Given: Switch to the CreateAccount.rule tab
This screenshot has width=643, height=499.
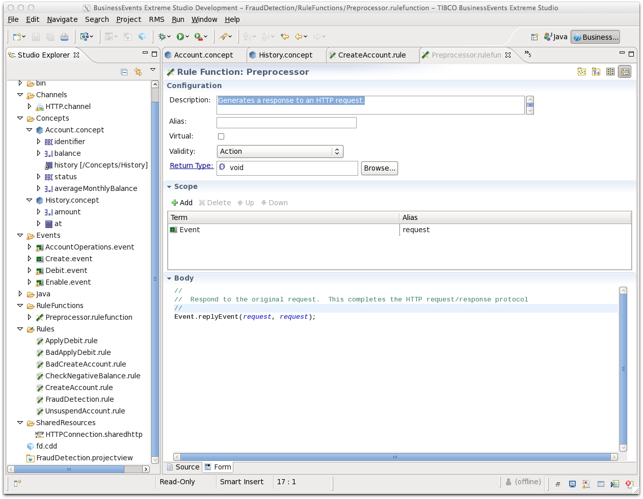Looking at the screenshot, I should [372, 55].
